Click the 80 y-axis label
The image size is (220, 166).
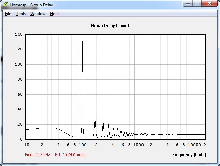[x=20, y=79]
